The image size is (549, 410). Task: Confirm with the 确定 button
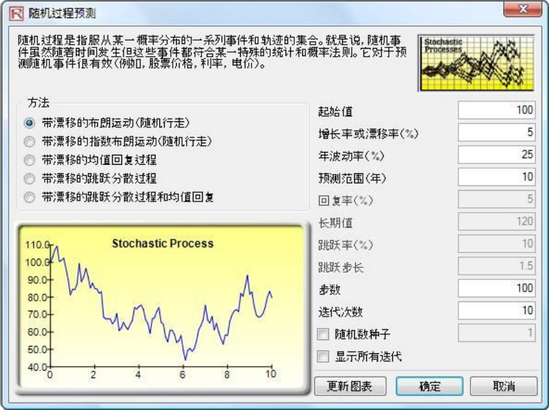pyautogui.click(x=430, y=386)
